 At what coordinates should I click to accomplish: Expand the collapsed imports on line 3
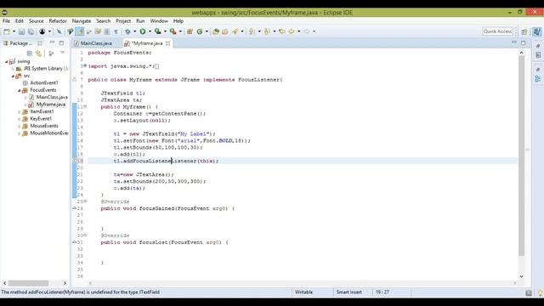point(85,65)
